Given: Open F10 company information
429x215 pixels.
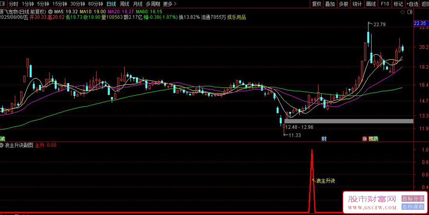Looking at the screenshot, I should coord(385,4).
